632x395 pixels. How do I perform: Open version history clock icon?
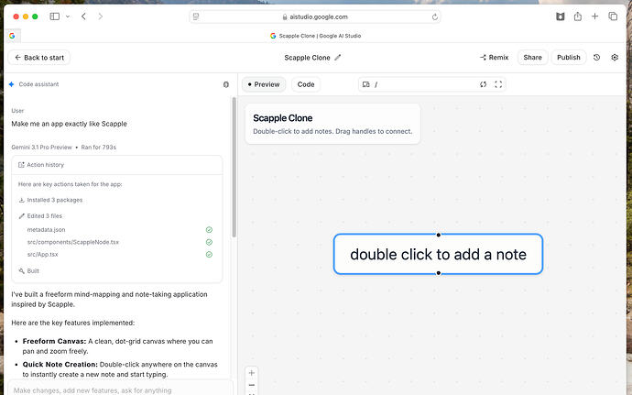tap(596, 58)
